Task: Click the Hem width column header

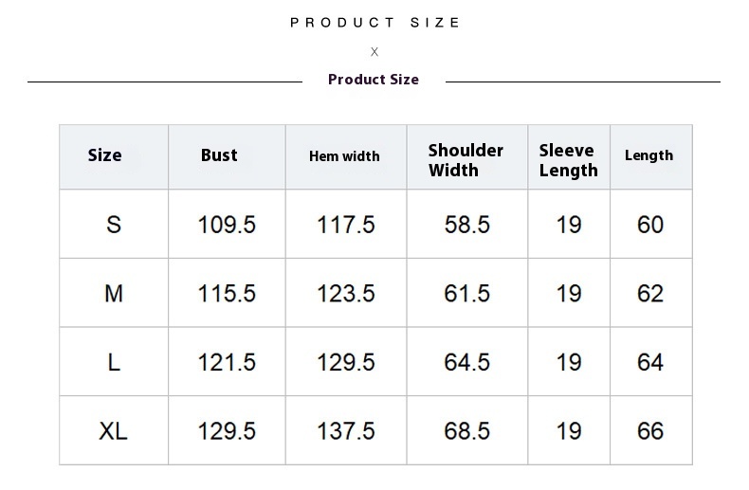Action: pyautogui.click(x=344, y=156)
